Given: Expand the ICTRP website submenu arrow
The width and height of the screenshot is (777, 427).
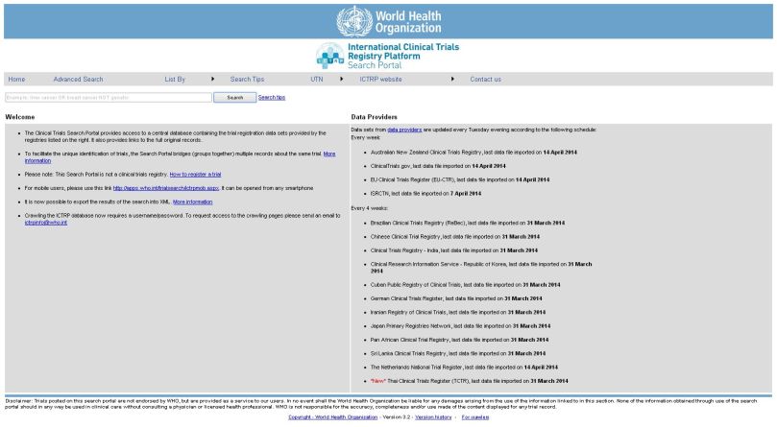Looking at the screenshot, I should click(x=452, y=79).
